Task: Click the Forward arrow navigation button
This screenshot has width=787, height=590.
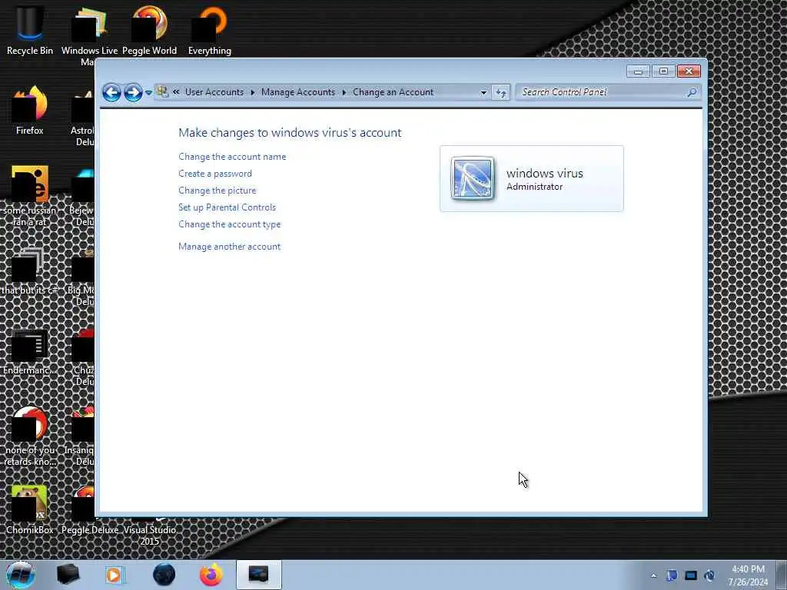Action: (133, 92)
